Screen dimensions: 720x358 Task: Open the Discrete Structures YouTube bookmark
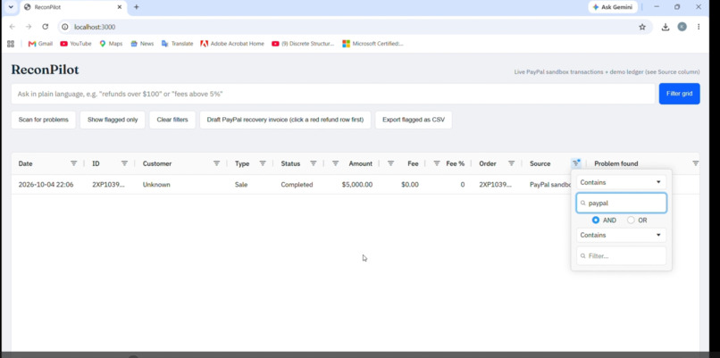tap(303, 44)
